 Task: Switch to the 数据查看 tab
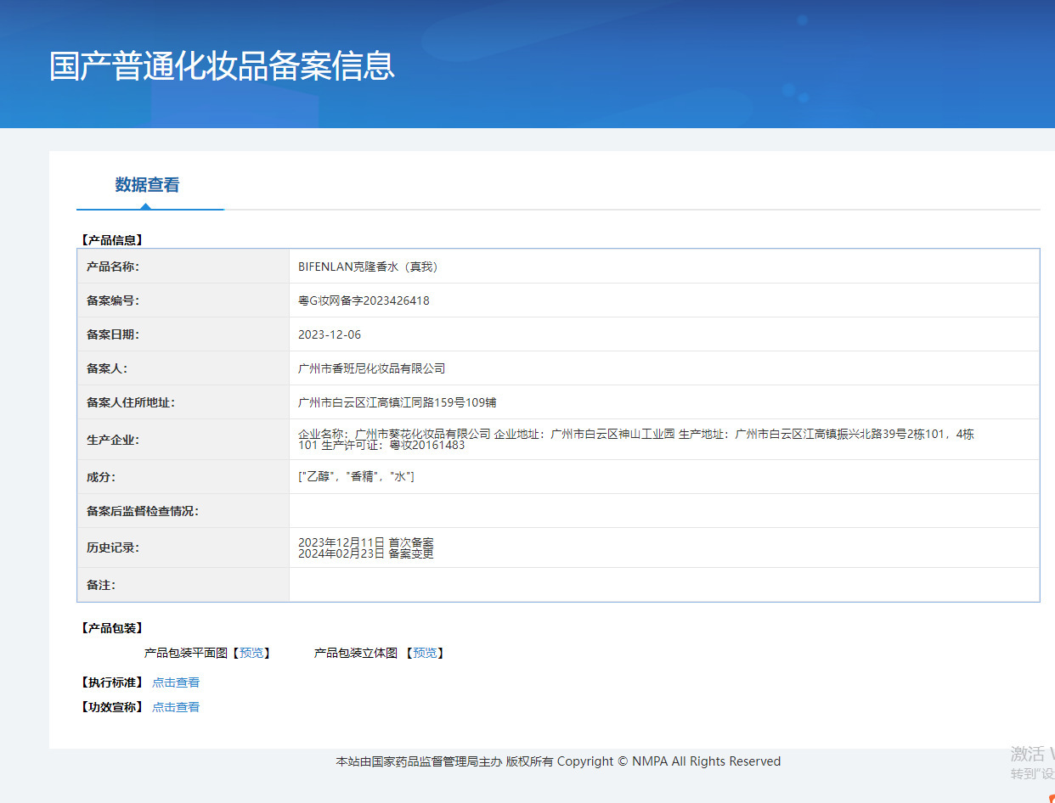(x=147, y=185)
